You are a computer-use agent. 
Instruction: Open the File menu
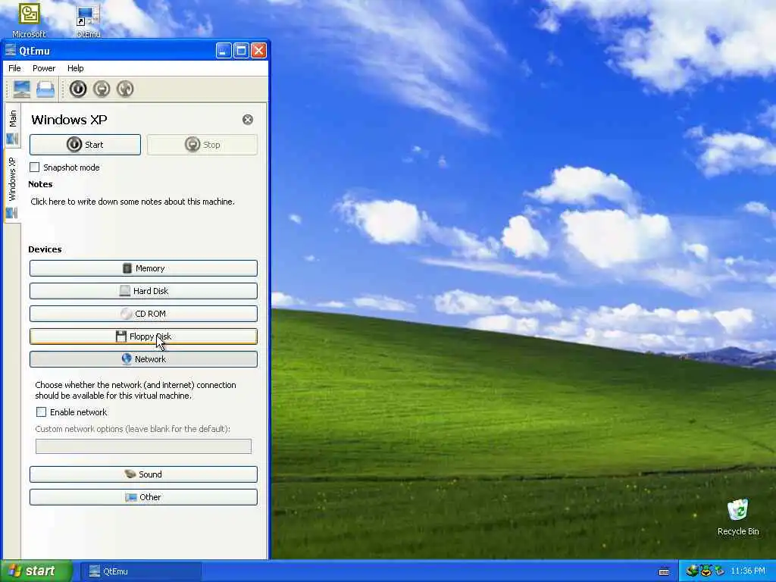coord(15,68)
